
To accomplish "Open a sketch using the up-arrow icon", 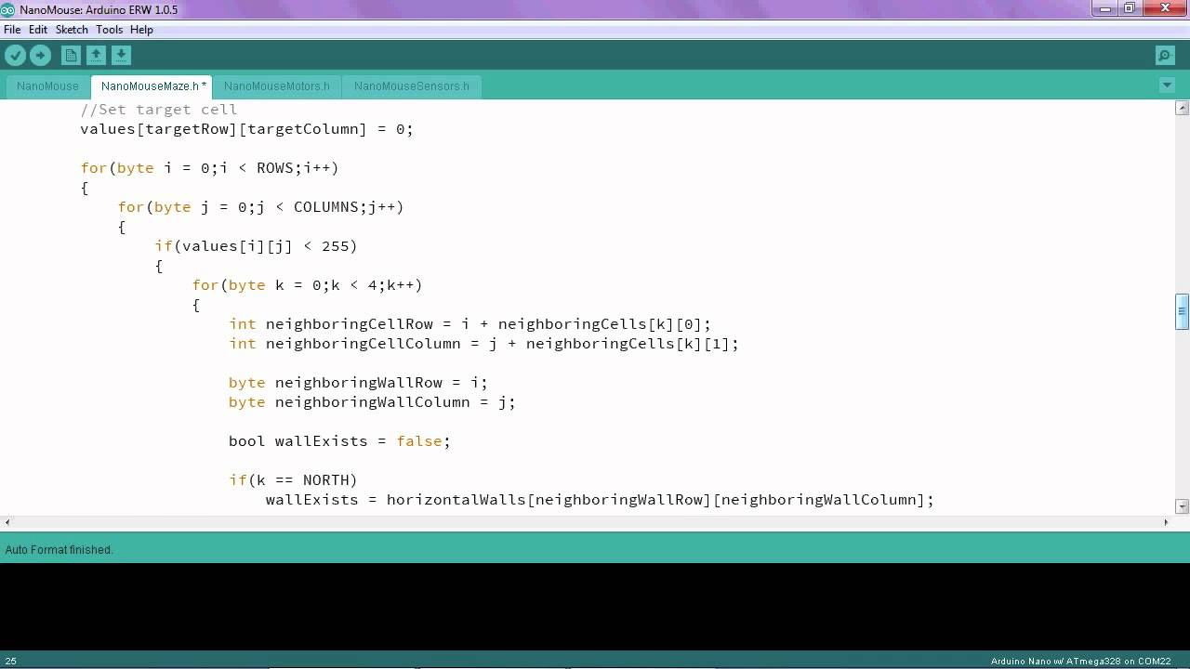I will click(96, 56).
